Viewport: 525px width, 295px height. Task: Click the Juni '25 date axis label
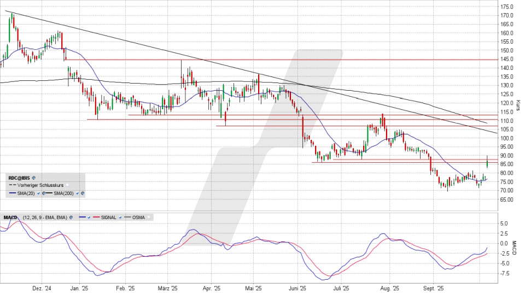pyautogui.click(x=297, y=288)
